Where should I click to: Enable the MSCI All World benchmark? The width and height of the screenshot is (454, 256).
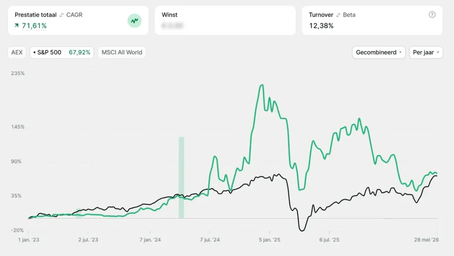click(x=122, y=52)
